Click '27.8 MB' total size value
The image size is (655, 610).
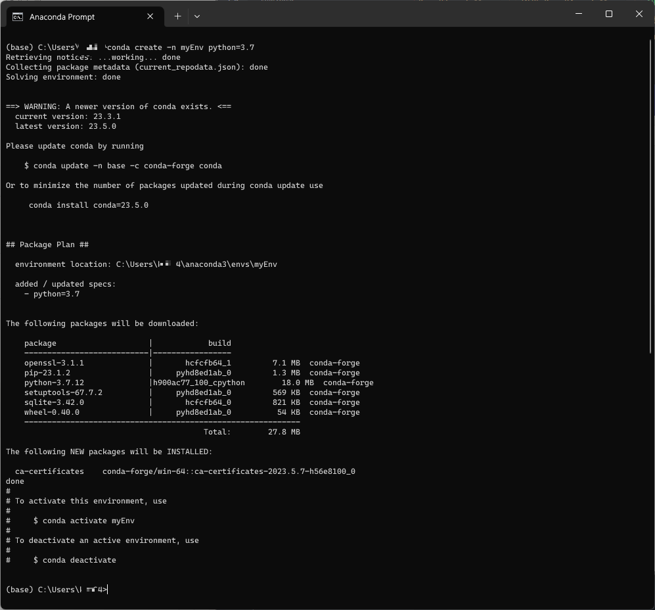click(x=284, y=432)
